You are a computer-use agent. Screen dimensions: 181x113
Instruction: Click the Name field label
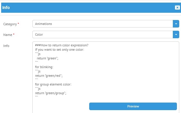pos(8,35)
